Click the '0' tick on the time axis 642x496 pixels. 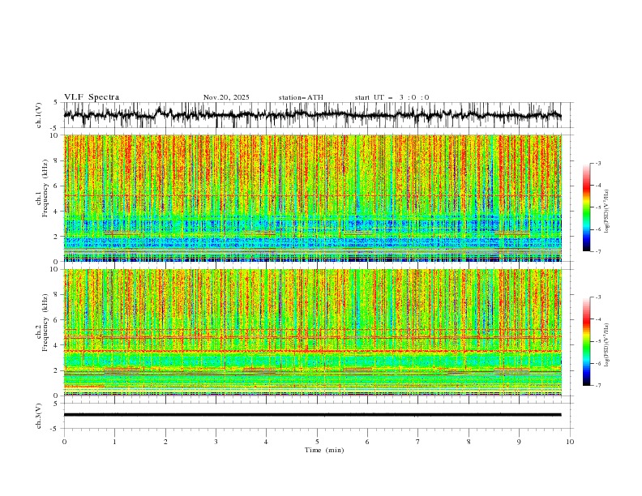pyautogui.click(x=64, y=442)
